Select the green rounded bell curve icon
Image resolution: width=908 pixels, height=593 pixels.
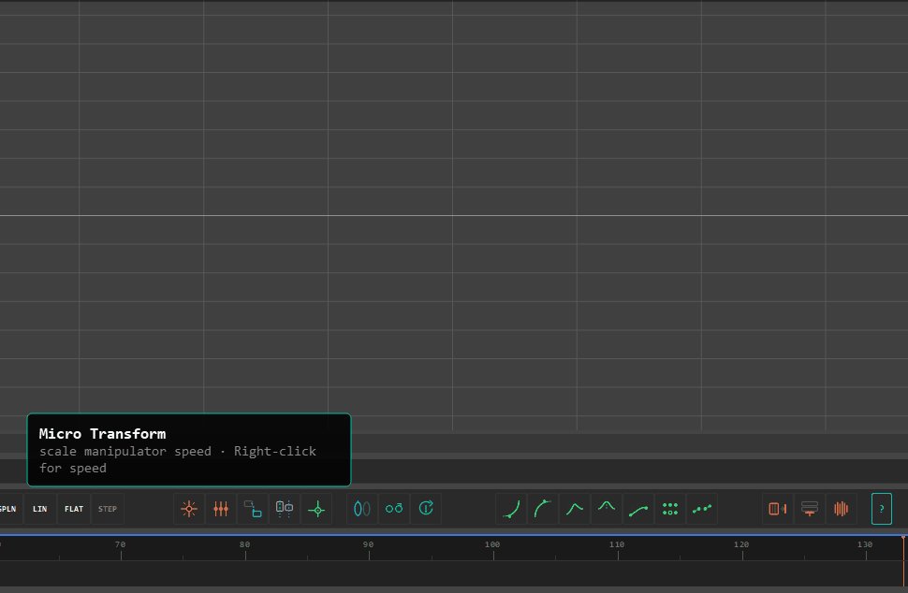(x=607, y=509)
